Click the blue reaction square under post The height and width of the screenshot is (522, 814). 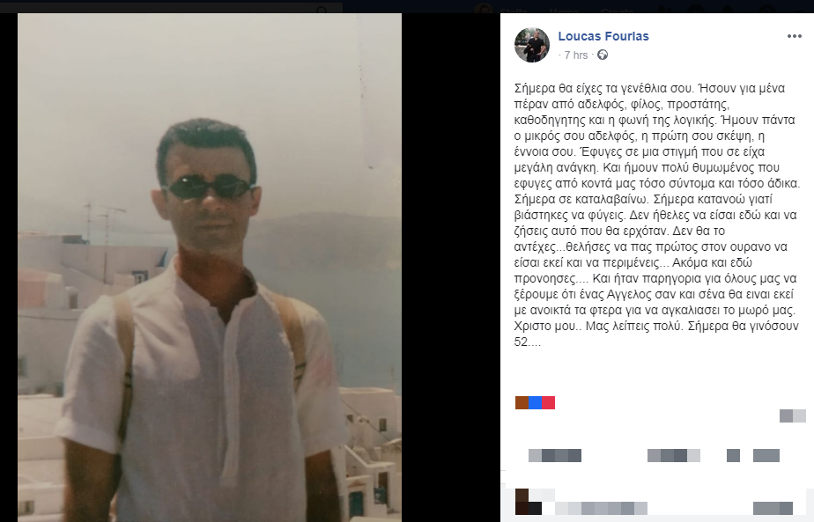tap(536, 402)
